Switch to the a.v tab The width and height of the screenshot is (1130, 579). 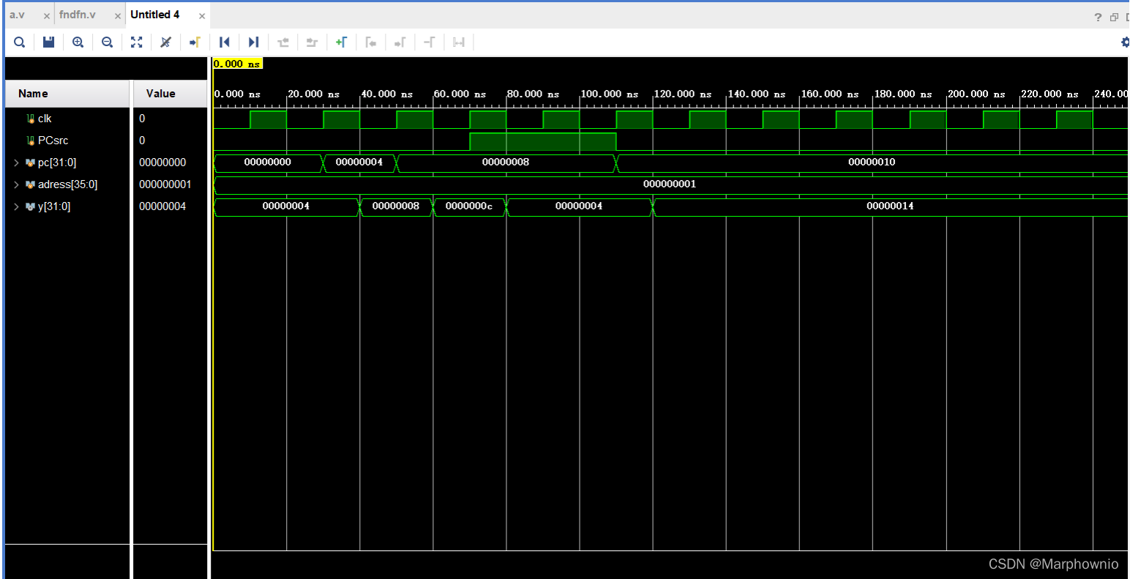pos(18,15)
